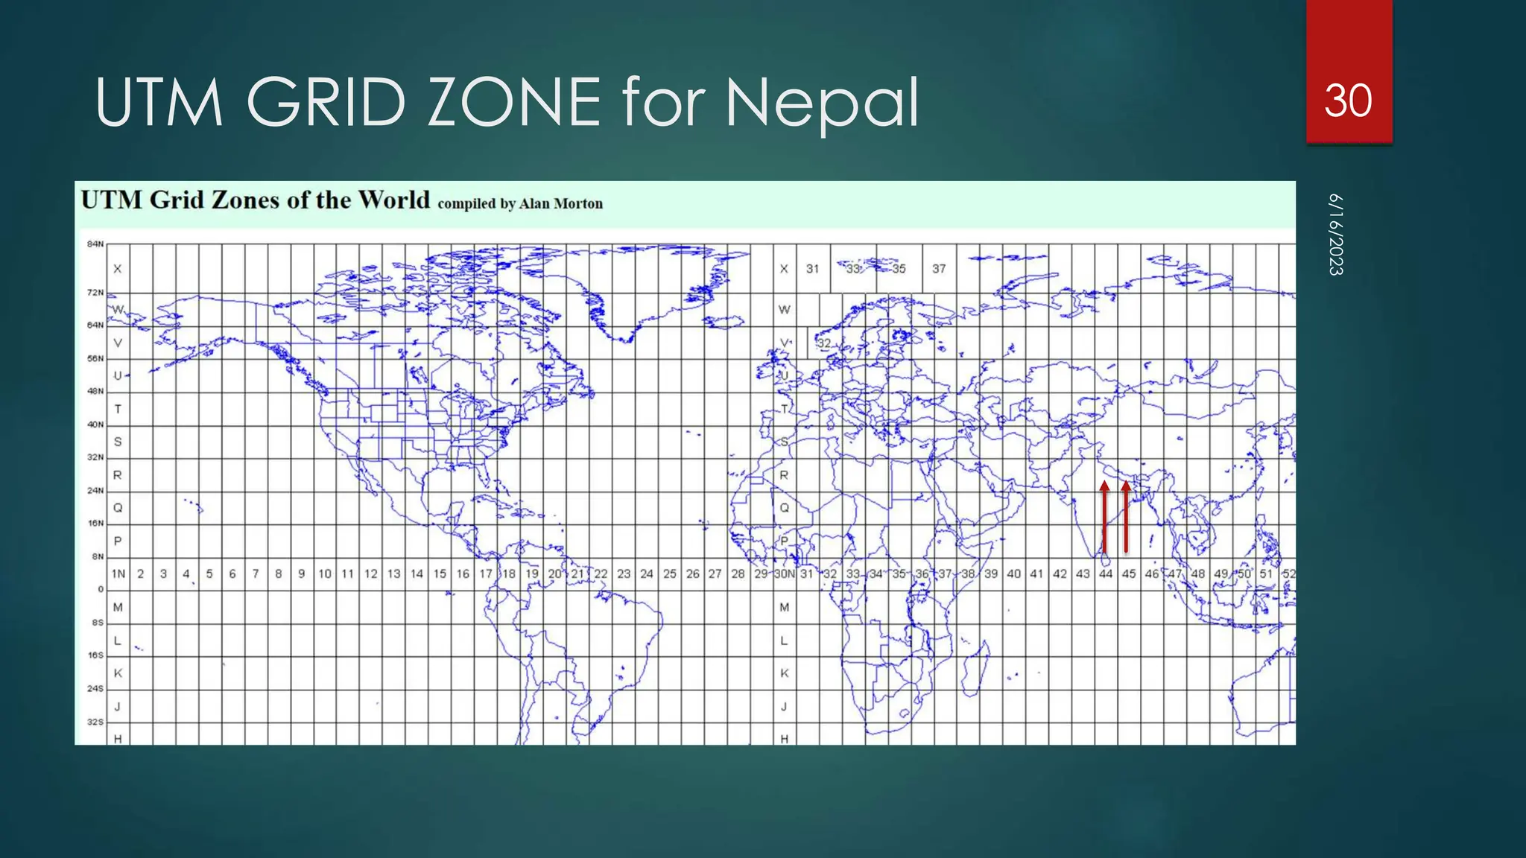The image size is (1526, 858).
Task: Click zone number 23 on equator row
Action: [x=624, y=573]
